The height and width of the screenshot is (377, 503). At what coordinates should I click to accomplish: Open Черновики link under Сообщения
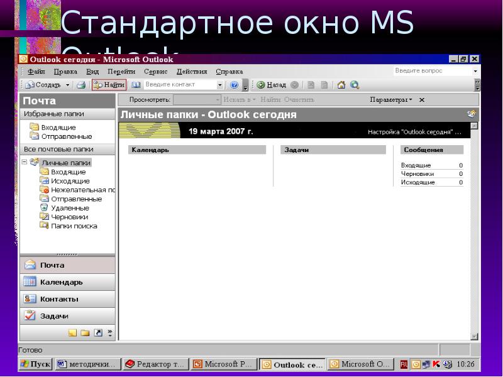(x=417, y=174)
